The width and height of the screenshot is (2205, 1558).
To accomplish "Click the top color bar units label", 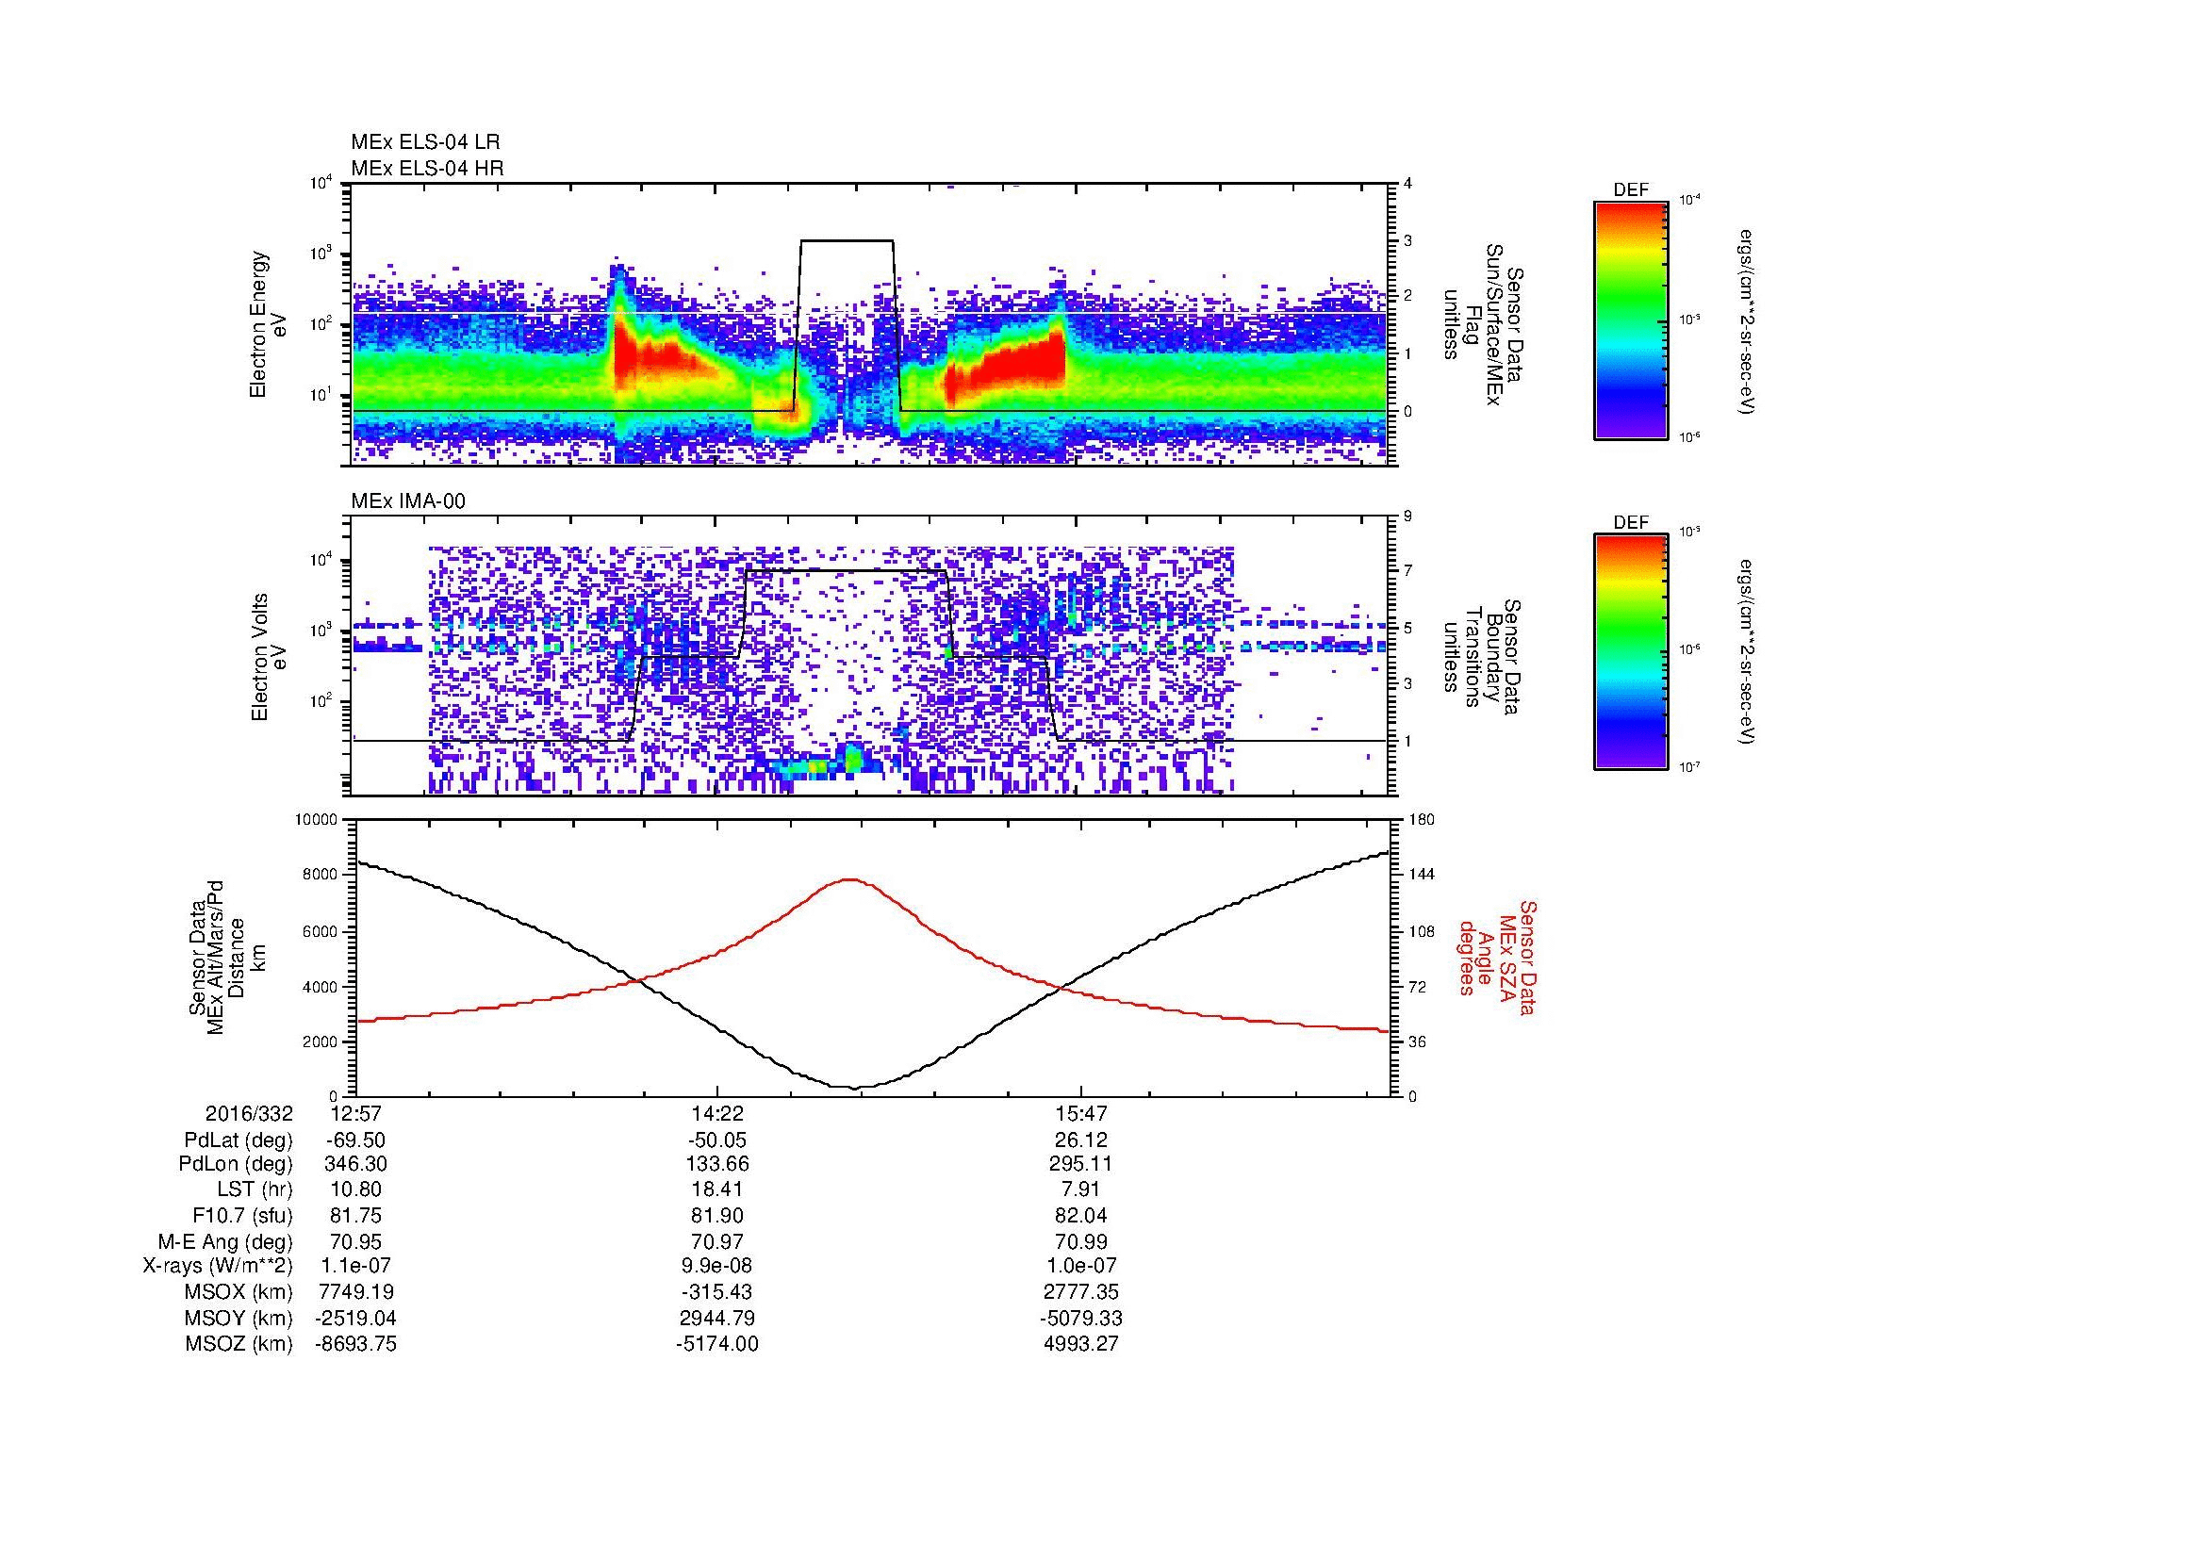I will 1747,320.
